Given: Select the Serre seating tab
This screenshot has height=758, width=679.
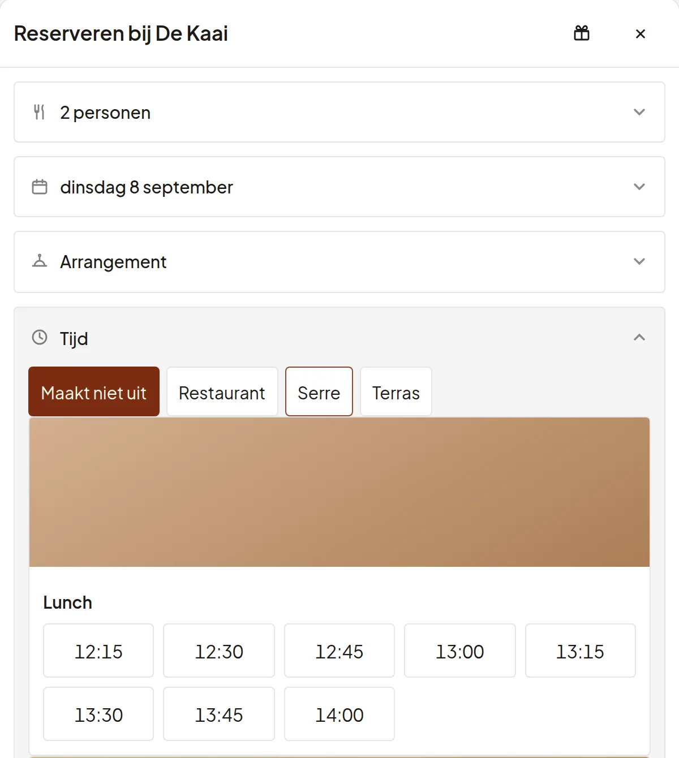Looking at the screenshot, I should click(x=319, y=391).
